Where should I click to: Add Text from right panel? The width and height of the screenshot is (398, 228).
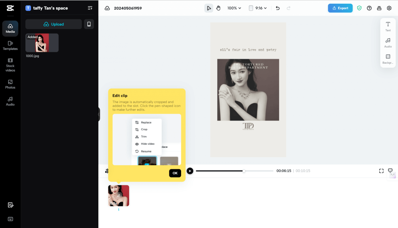coord(388,26)
